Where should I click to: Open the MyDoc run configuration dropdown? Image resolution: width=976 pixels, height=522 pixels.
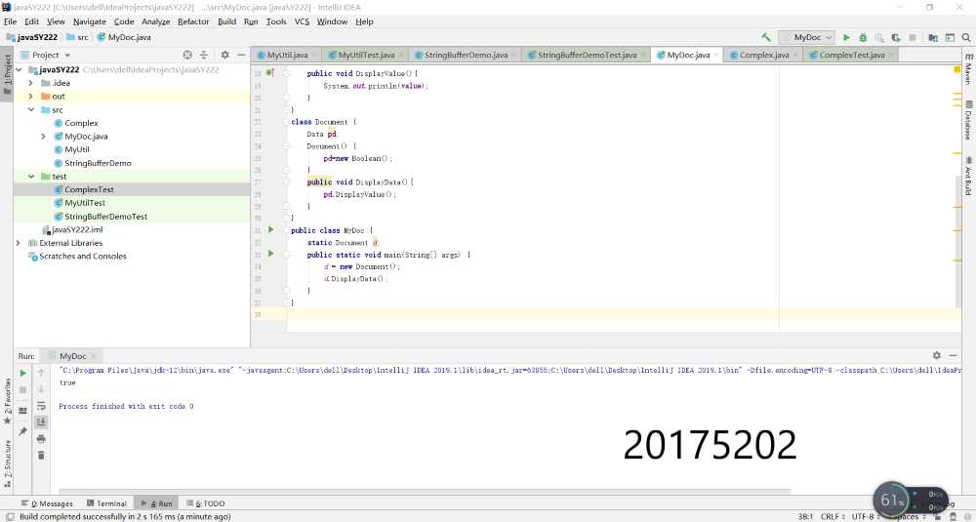pos(807,37)
